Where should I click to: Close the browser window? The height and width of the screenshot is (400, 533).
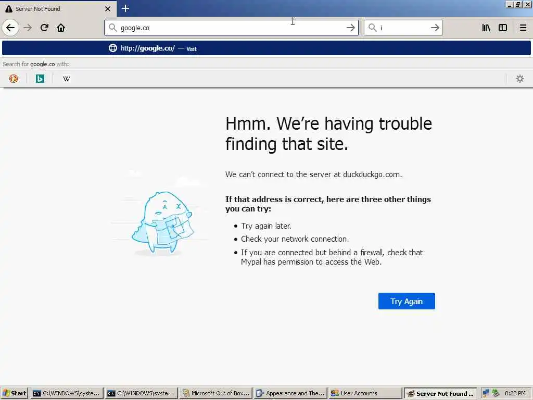click(528, 4)
